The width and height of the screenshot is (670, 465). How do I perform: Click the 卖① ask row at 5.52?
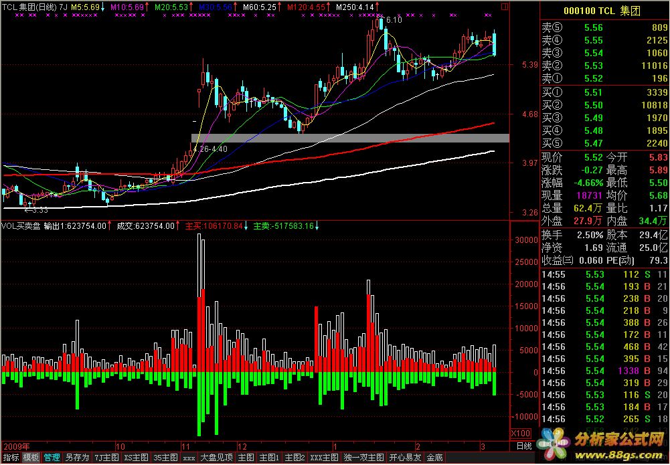tap(604, 78)
